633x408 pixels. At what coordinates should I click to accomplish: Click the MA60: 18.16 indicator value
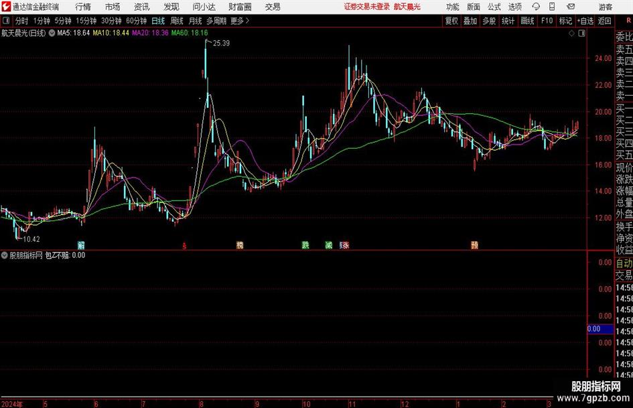click(190, 33)
